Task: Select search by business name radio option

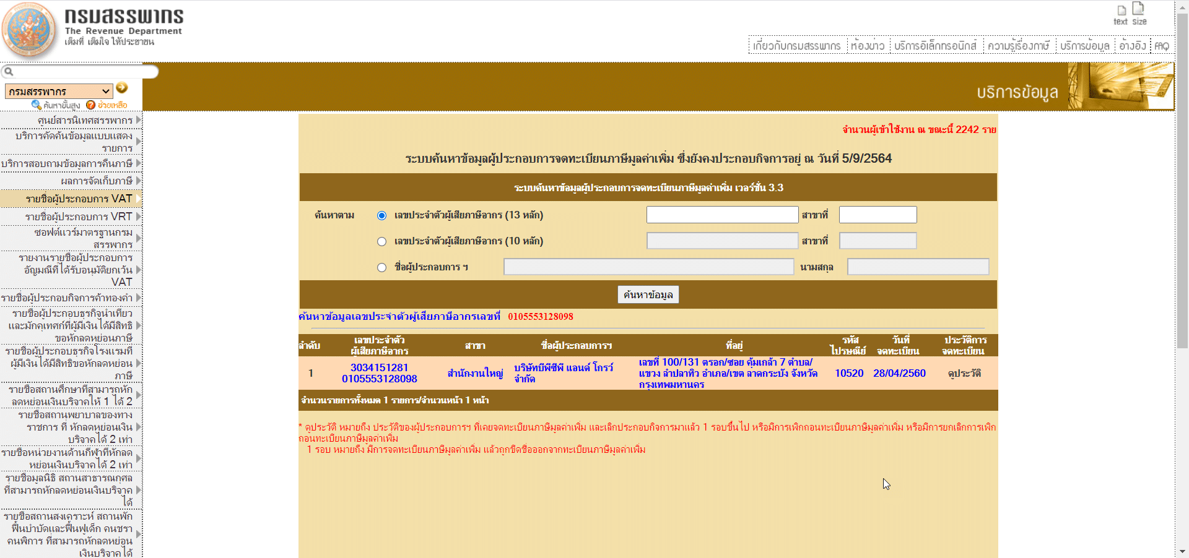Action: tap(381, 267)
